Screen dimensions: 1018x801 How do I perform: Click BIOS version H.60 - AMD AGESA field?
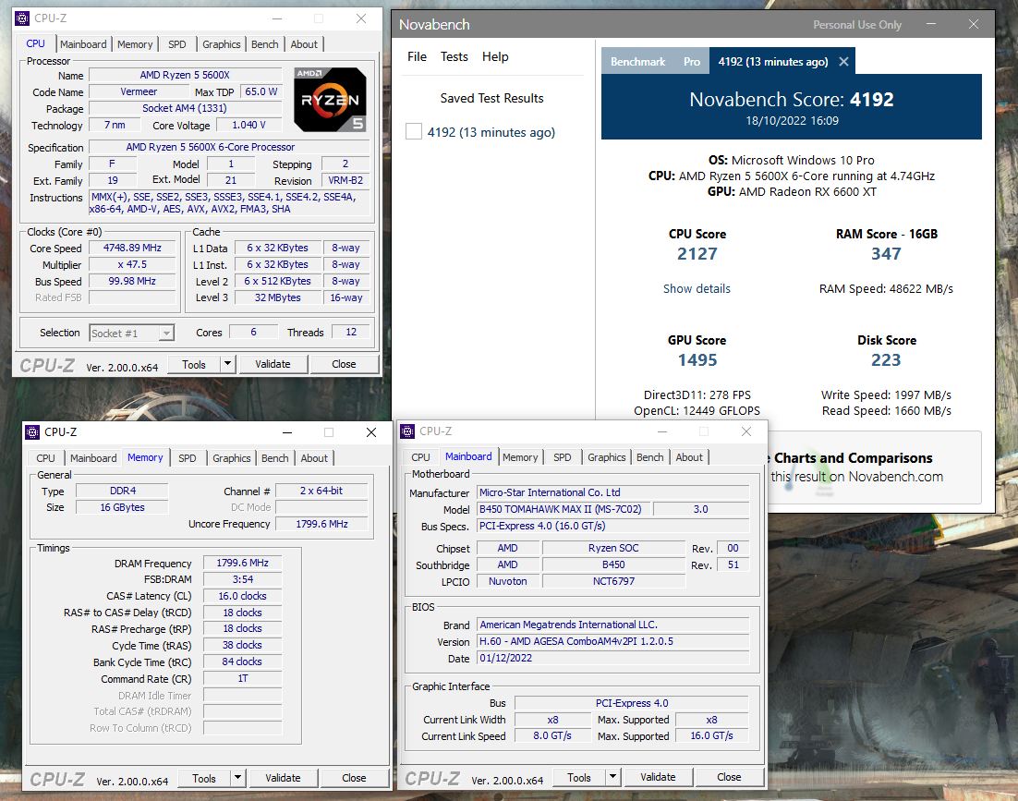click(x=612, y=641)
